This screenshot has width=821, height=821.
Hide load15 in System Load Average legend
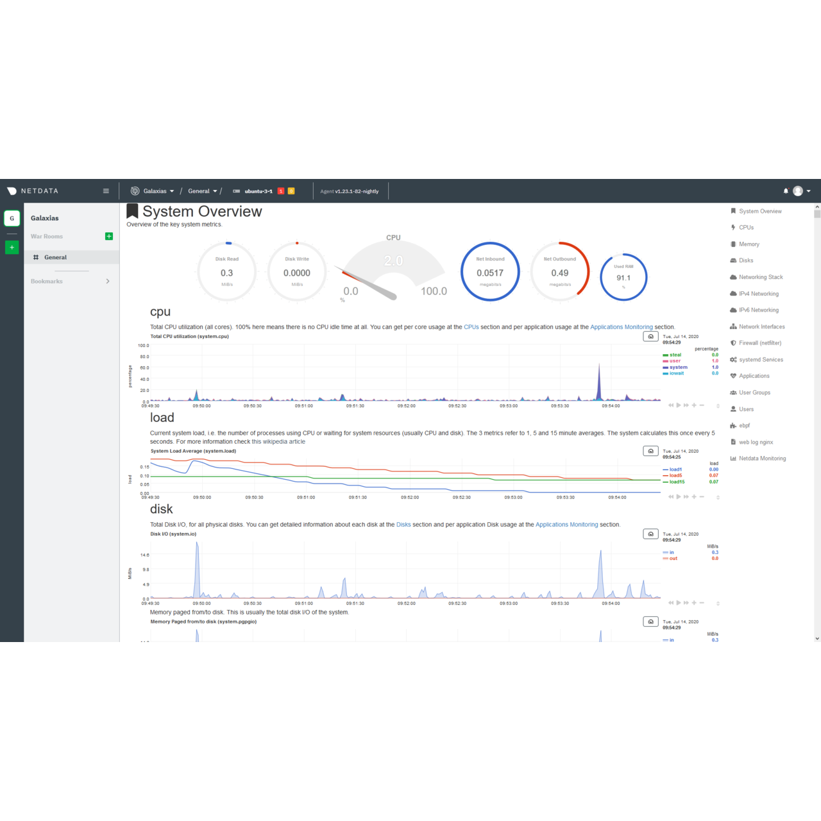(x=676, y=480)
